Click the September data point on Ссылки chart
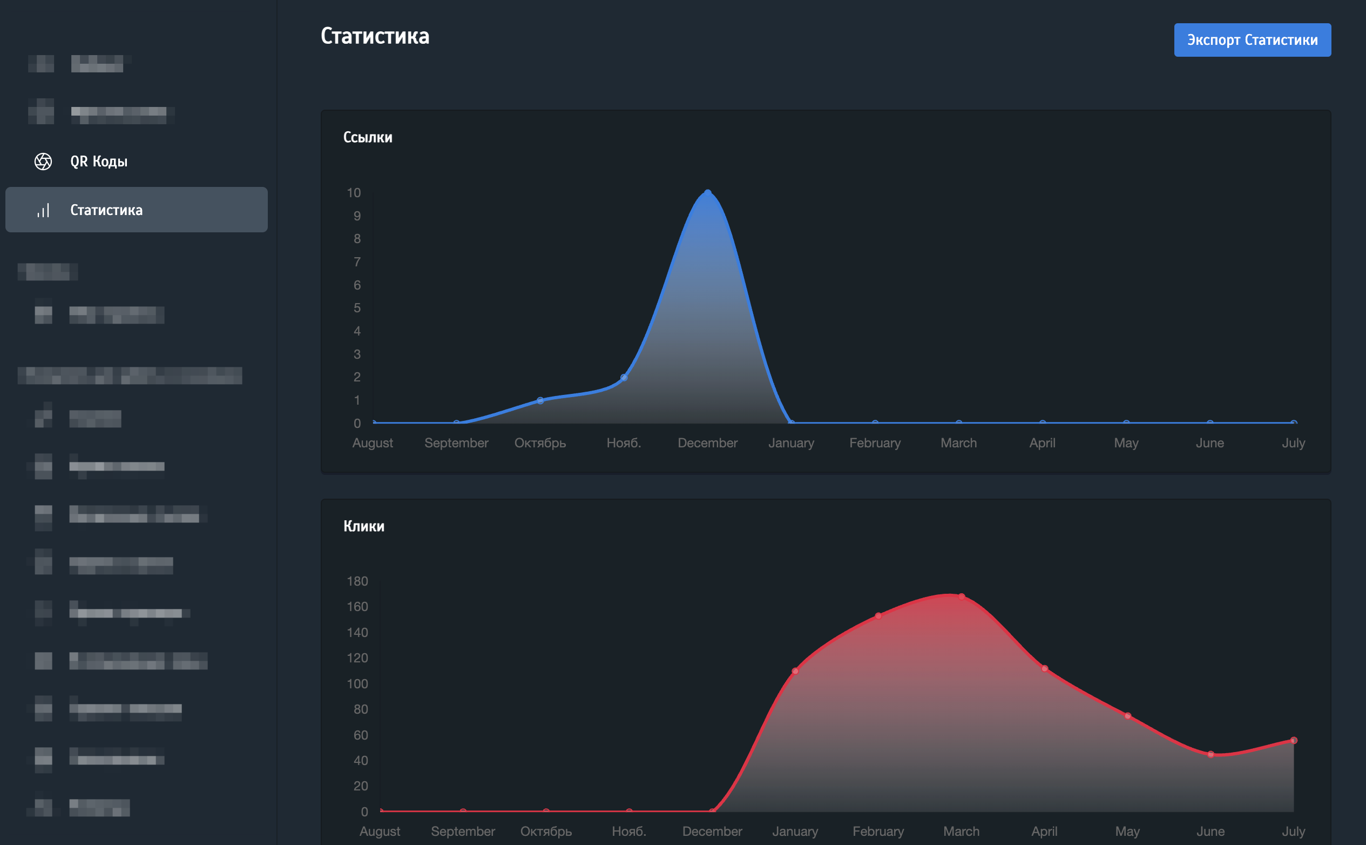Screen dimensions: 1366x845 click(x=456, y=423)
